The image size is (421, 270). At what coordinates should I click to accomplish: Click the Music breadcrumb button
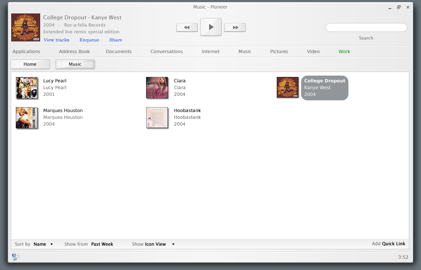coord(75,64)
